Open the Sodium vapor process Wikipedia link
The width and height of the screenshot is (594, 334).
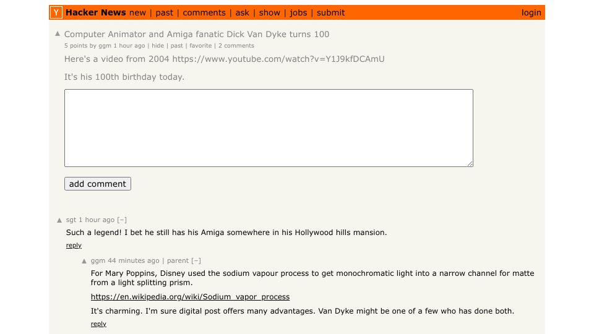point(190,297)
